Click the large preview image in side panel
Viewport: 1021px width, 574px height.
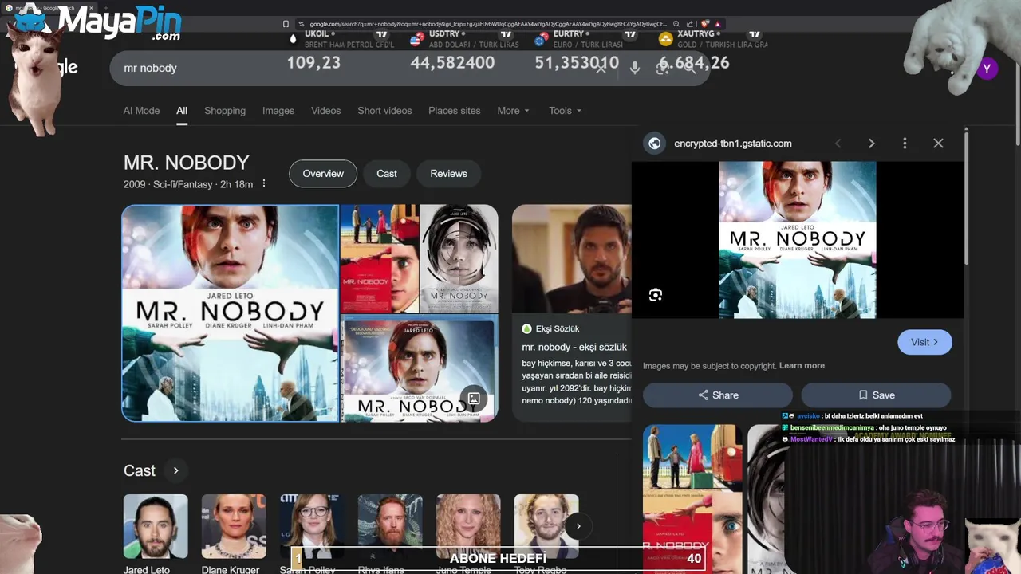pos(798,240)
